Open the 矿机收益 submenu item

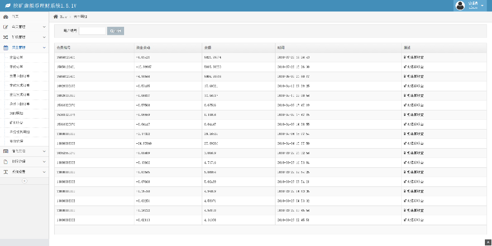[x=17, y=122]
